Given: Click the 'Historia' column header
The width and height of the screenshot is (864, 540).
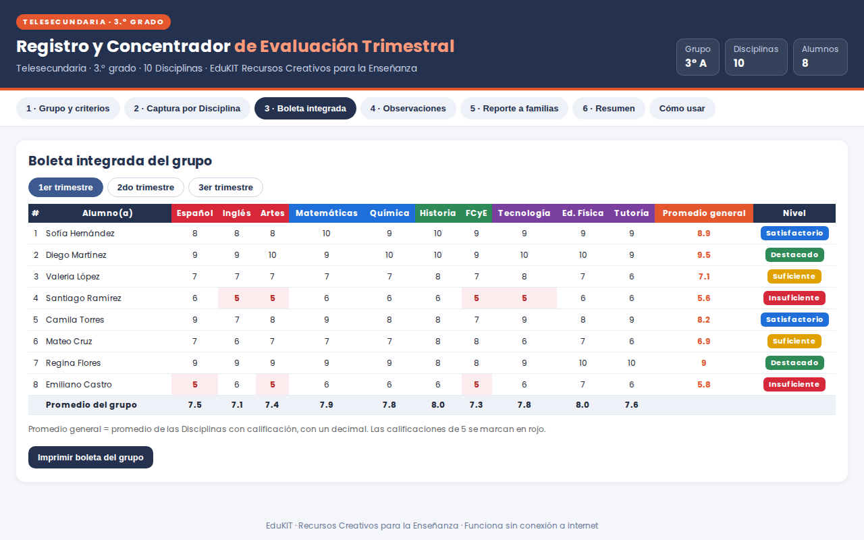Looking at the screenshot, I should click(x=438, y=213).
